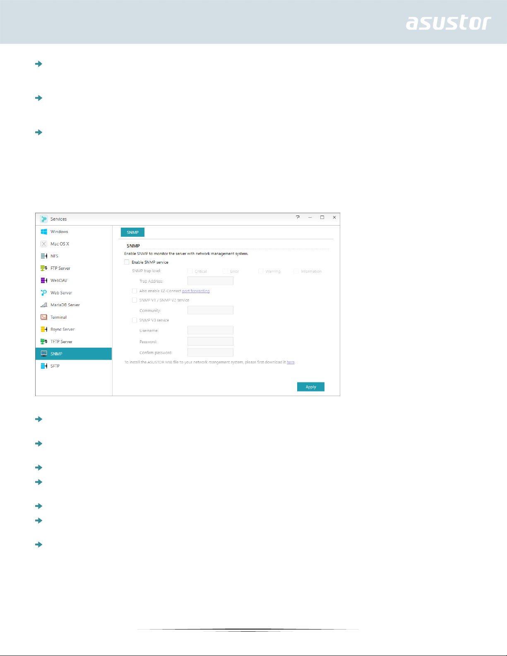Screen dimensions: 507x656
Task: Click the Apply button
Action: coord(311,387)
